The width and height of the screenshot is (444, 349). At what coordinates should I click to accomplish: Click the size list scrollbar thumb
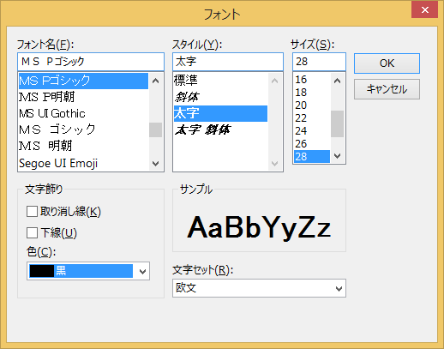coord(337,124)
